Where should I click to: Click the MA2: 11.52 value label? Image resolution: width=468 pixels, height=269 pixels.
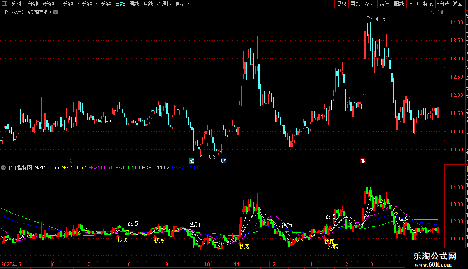coord(74,168)
